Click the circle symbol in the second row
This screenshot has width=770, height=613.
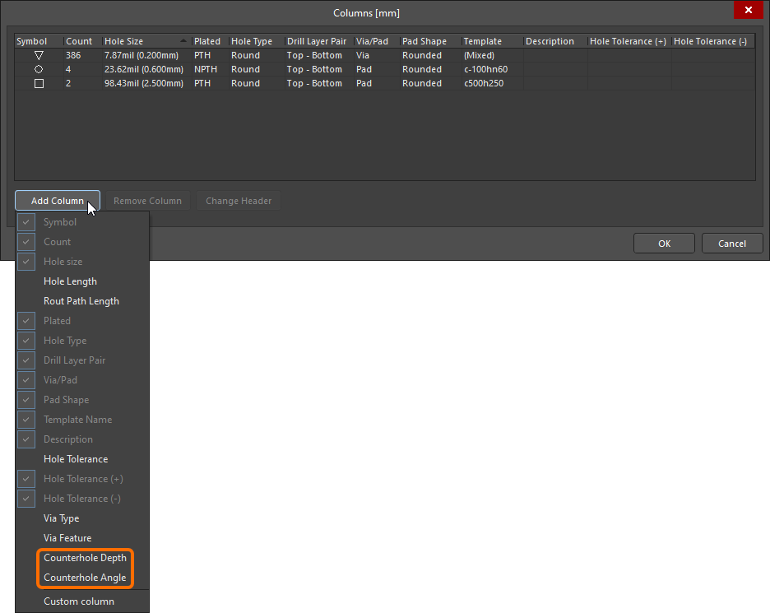click(x=39, y=69)
